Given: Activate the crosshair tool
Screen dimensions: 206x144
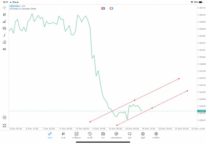Looking at the screenshot, I should 5,8.
